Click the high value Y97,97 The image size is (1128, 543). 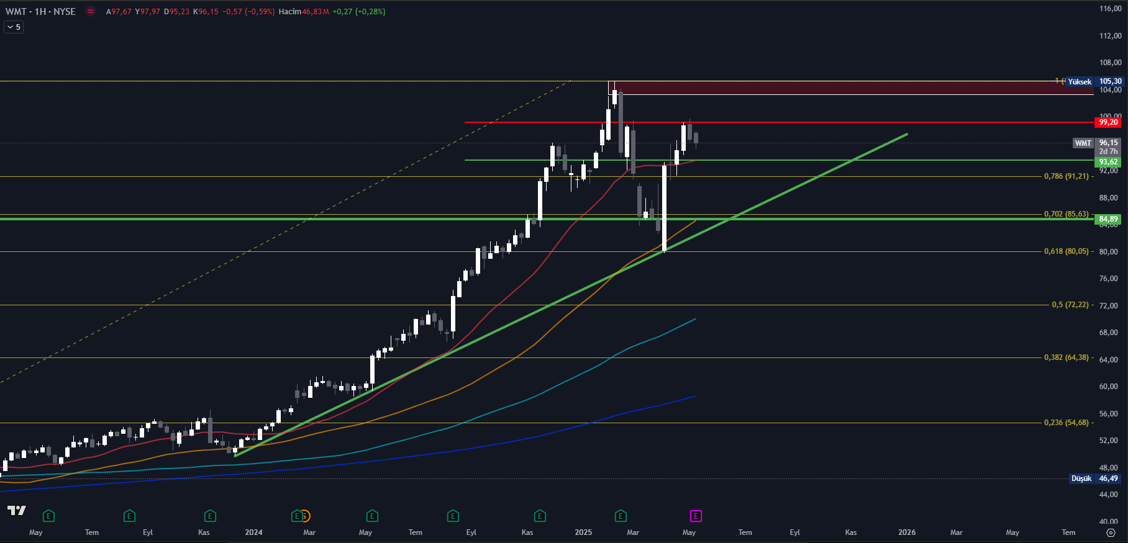[x=148, y=11]
